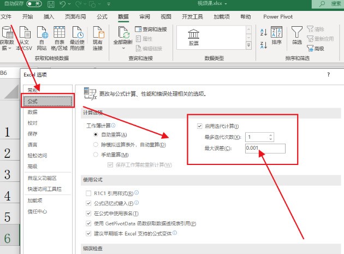
Task: Click the 属性 (Properties) ribbon item
Action: click(144, 39)
